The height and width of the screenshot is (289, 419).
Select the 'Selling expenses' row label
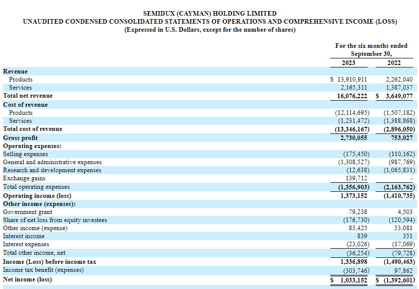[25, 154]
